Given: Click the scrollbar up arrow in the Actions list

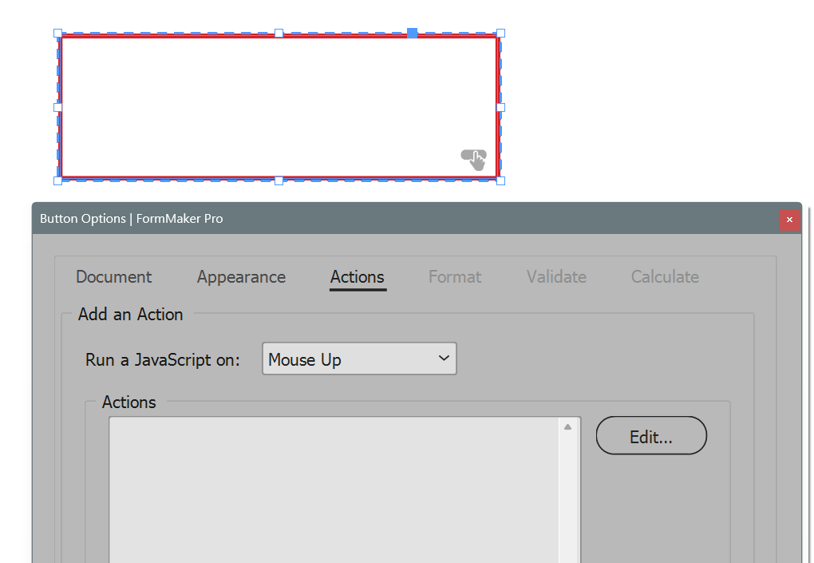Looking at the screenshot, I should click(568, 426).
